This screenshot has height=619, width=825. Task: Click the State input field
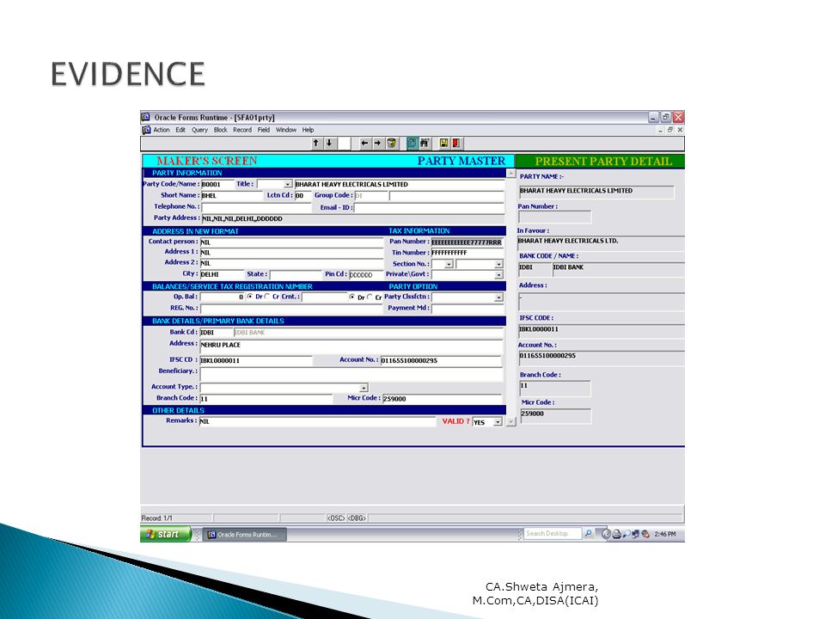click(295, 275)
